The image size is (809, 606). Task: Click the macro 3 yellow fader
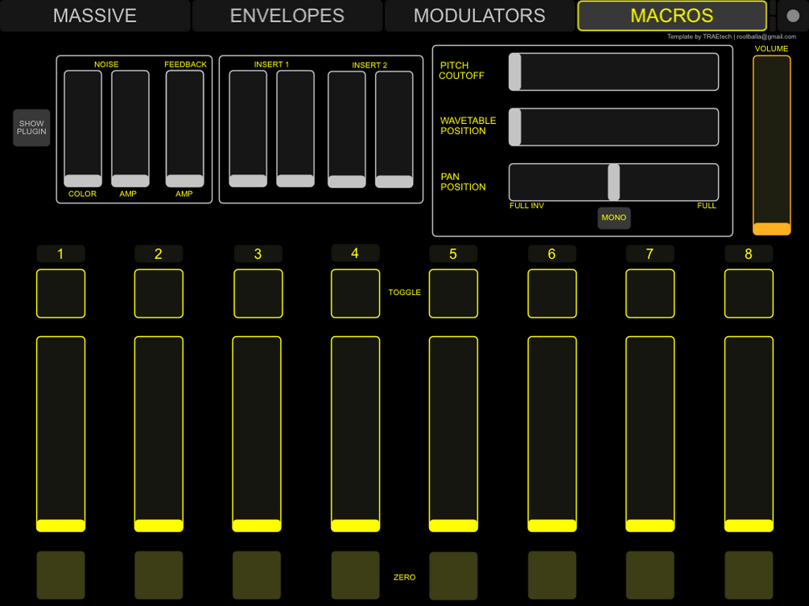coord(257,434)
